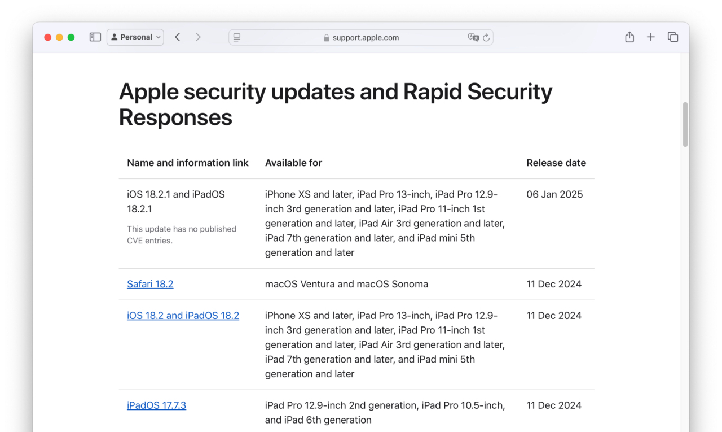Show the Safari sidebar
This screenshot has width=722, height=432.
point(95,37)
